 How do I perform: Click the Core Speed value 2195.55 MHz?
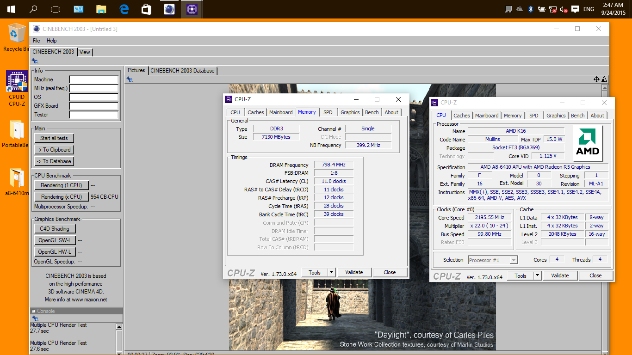489,217
